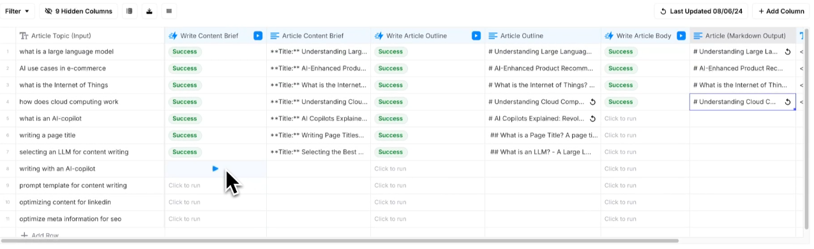Click 'Click to run' under Content Brief for prompt template row

185,185
